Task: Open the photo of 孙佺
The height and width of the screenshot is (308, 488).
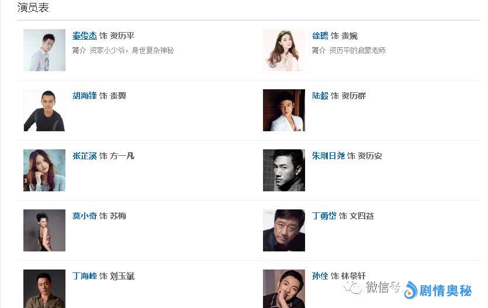Action: tap(284, 289)
